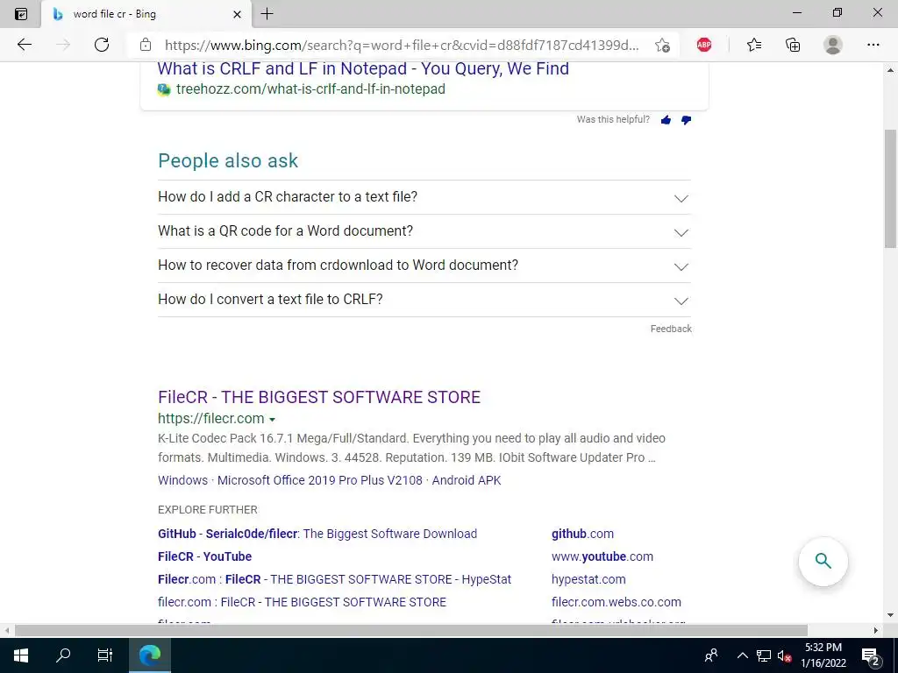Open network status tray icon
This screenshot has width=898, height=673.
coord(764,655)
